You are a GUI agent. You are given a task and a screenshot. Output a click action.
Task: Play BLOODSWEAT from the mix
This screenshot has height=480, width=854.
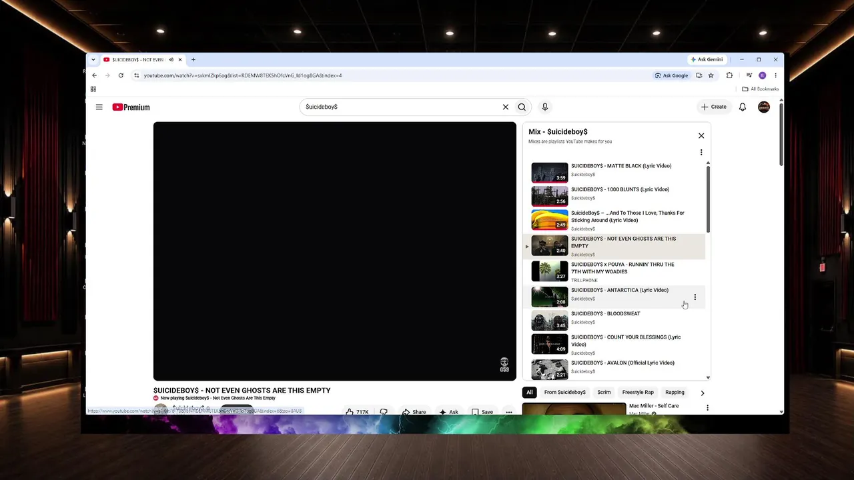tap(614, 321)
